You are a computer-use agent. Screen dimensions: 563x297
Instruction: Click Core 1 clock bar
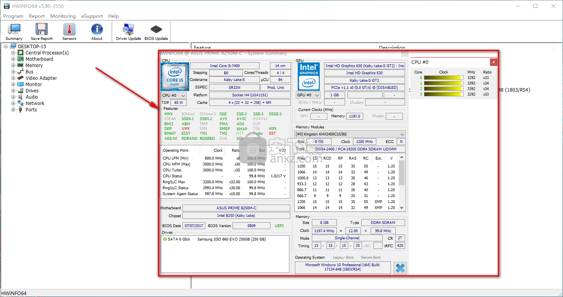[444, 83]
